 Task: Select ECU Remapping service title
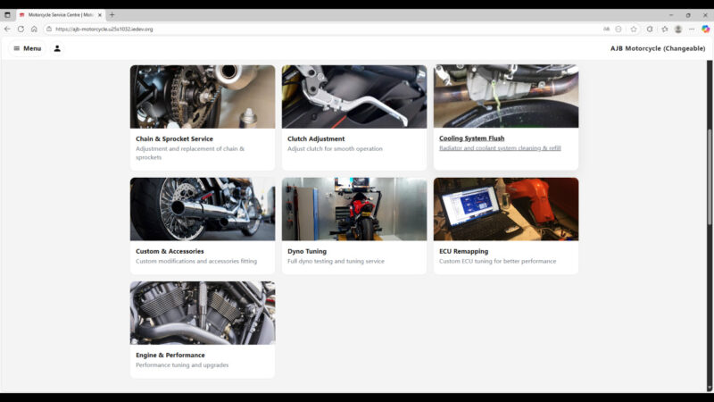point(463,251)
